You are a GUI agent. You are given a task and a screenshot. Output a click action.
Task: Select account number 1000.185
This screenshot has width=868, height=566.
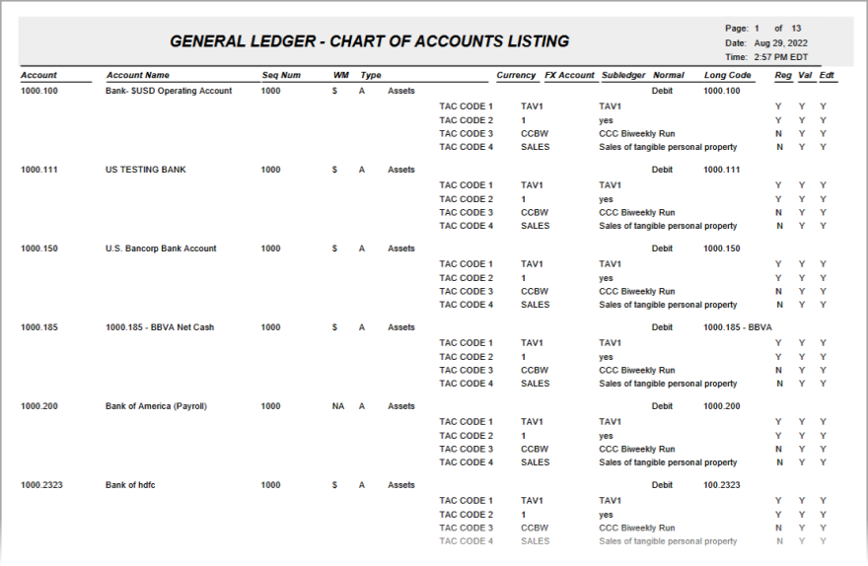click(39, 327)
